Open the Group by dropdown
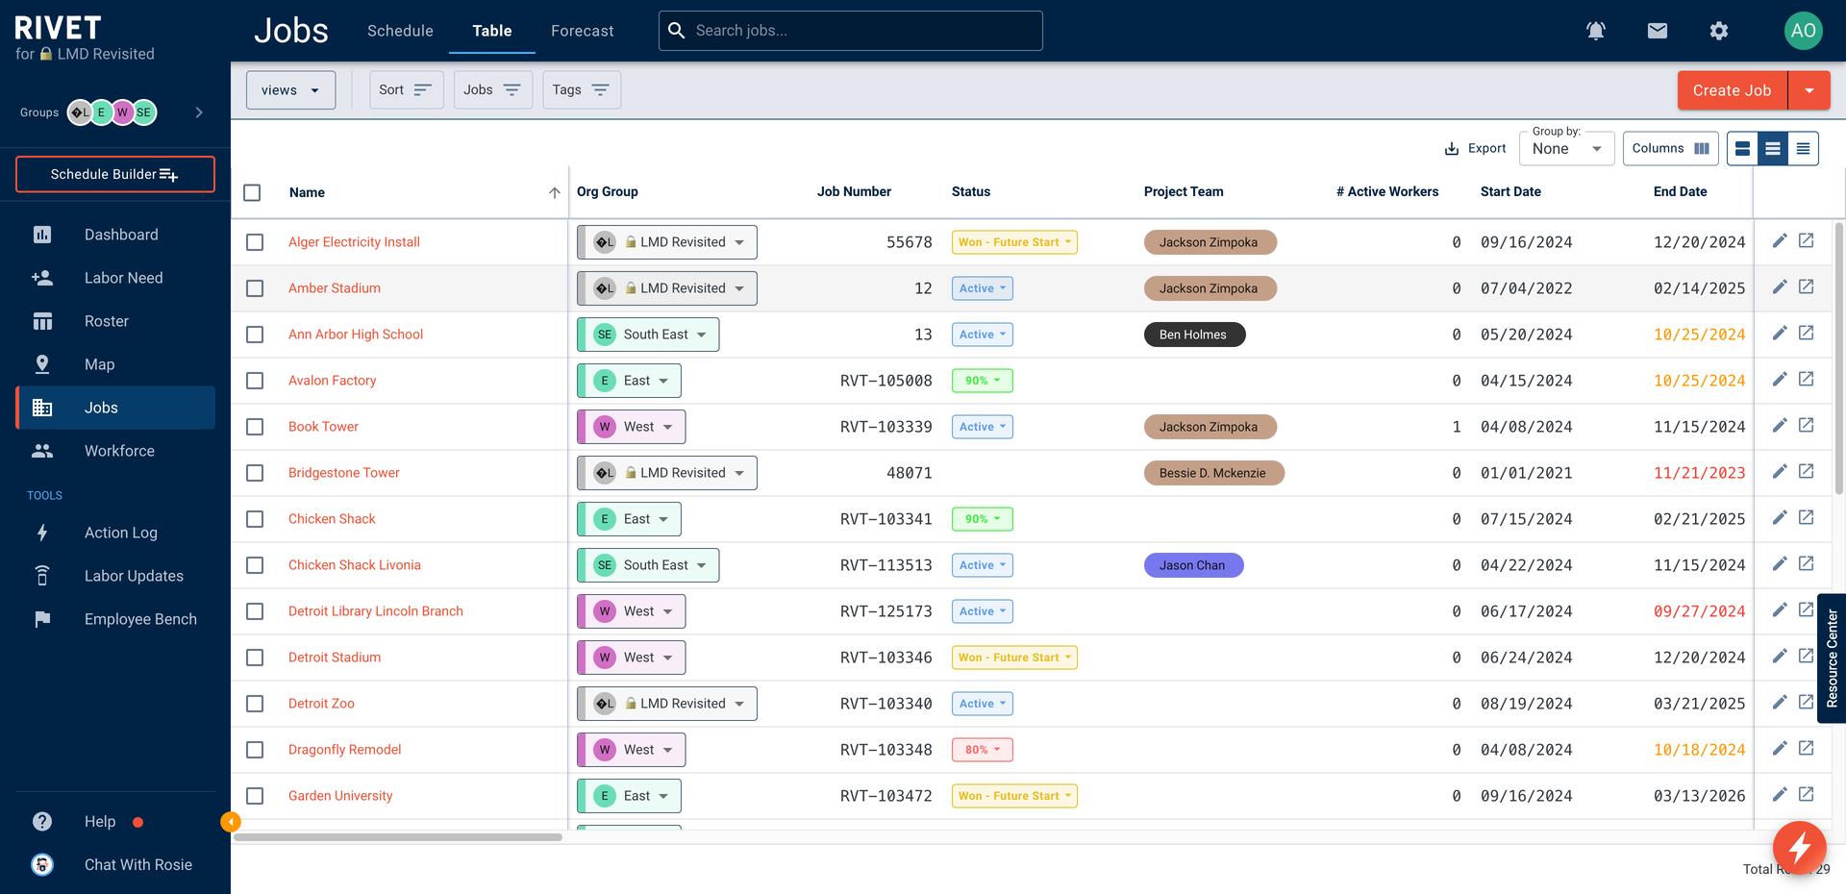This screenshot has height=894, width=1846. [x=1565, y=149]
